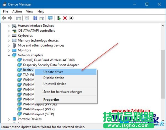Click the IDE ATA/ATAPI controllers icon
166x130 pixels.
pos(14,31)
